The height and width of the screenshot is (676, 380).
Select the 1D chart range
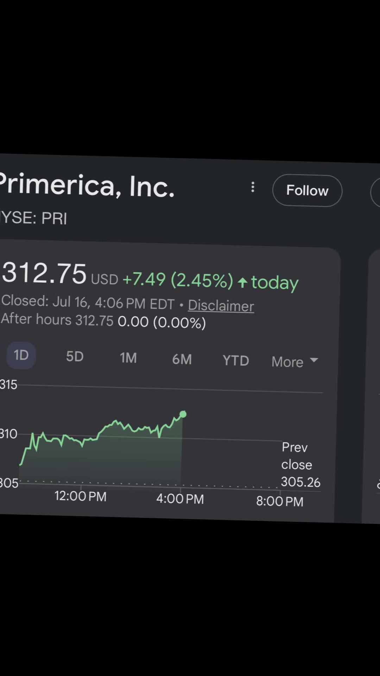click(21, 355)
